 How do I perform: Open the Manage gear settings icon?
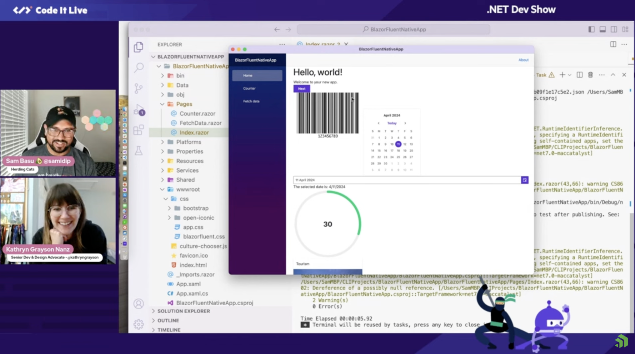pyautogui.click(x=138, y=324)
